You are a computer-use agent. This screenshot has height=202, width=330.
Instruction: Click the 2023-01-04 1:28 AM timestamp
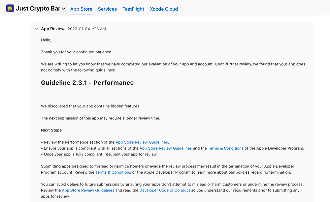coord(87,29)
